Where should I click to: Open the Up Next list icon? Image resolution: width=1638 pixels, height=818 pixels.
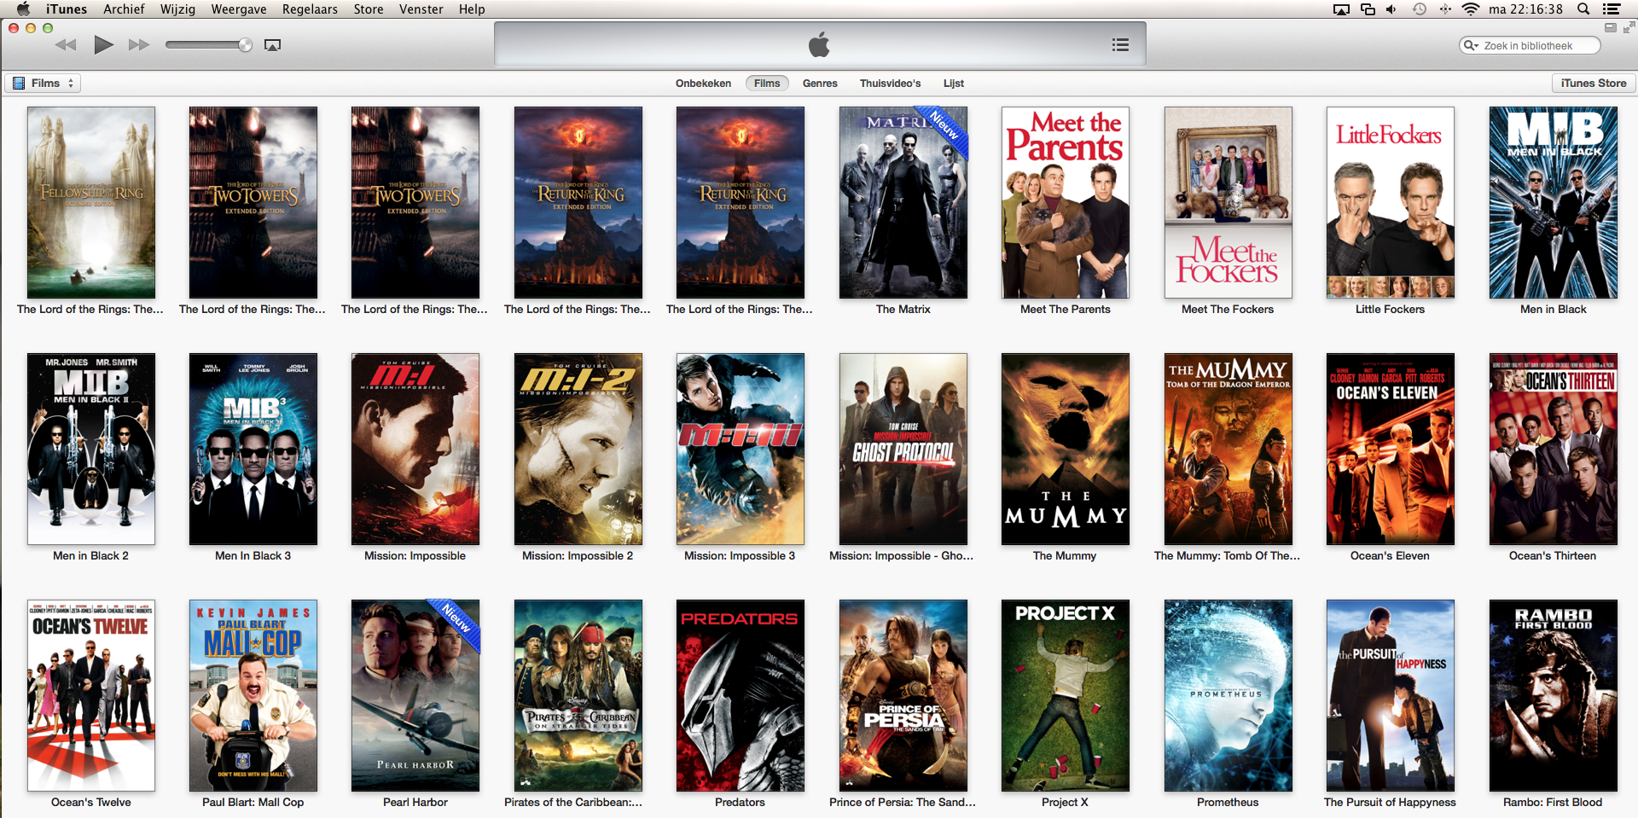pos(1120,45)
